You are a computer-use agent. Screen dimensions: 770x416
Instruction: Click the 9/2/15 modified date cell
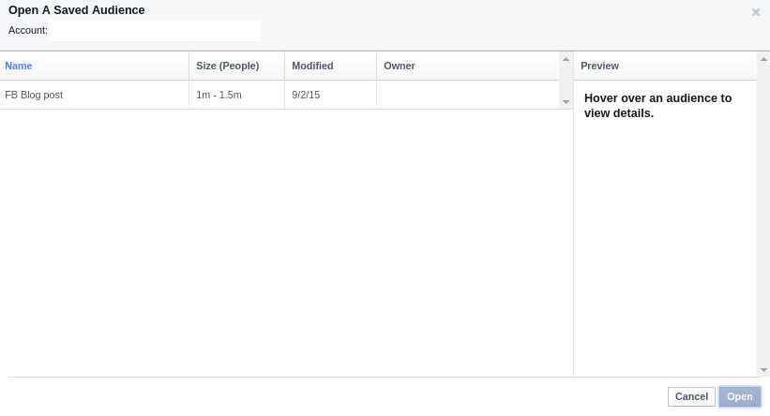pyautogui.click(x=306, y=95)
